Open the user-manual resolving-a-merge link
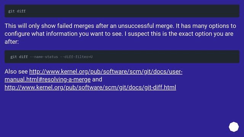Screen dimensions: 244x137 coord(93,75)
